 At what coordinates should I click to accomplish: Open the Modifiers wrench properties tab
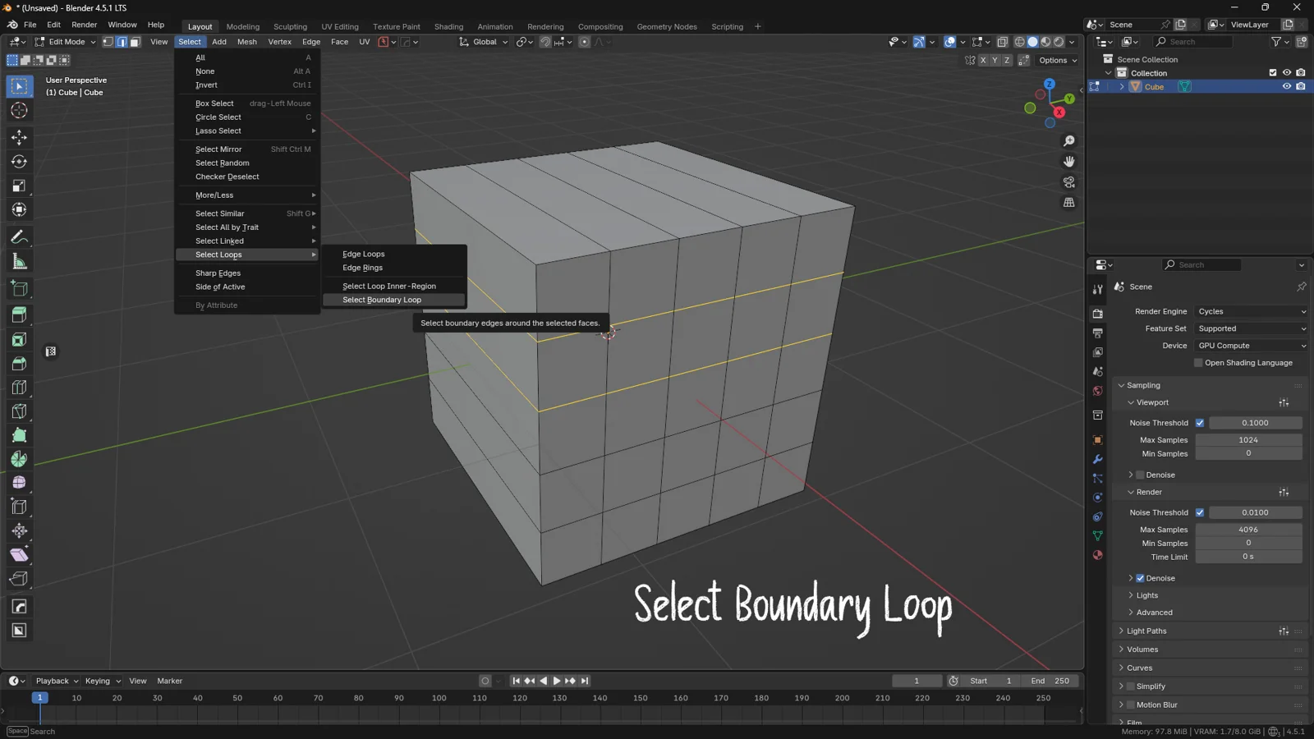[x=1097, y=459]
